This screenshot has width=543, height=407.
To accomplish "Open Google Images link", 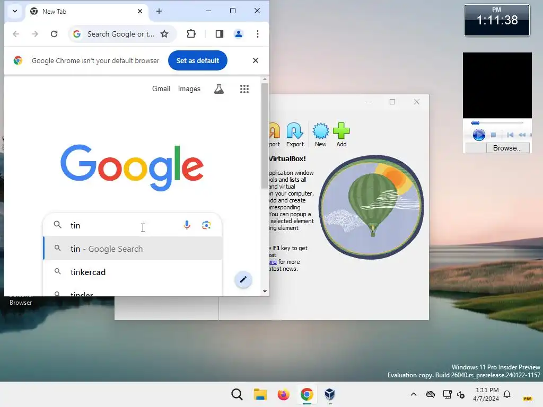I will [x=189, y=89].
